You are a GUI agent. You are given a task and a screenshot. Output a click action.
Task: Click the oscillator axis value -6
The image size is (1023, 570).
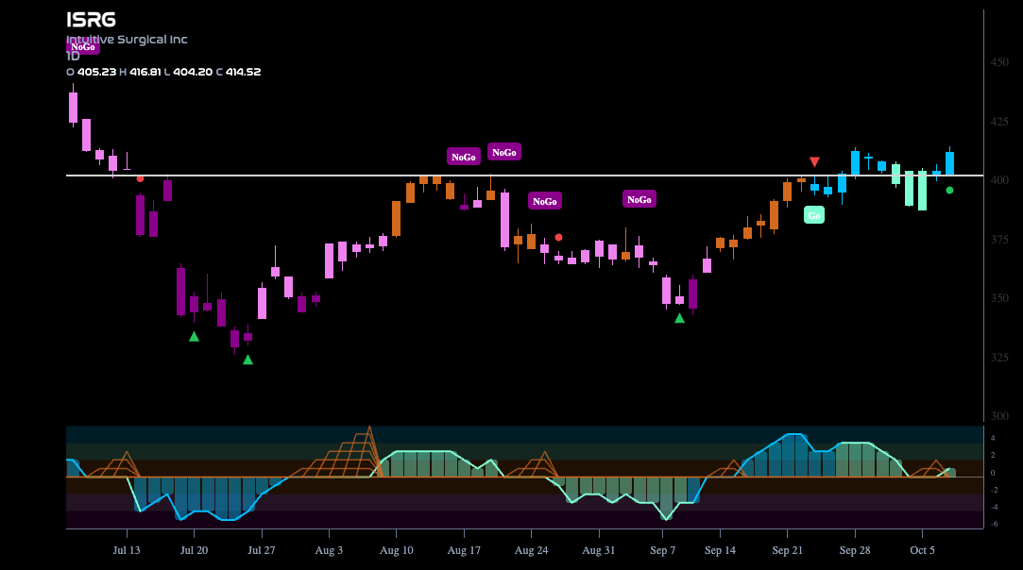[994, 524]
